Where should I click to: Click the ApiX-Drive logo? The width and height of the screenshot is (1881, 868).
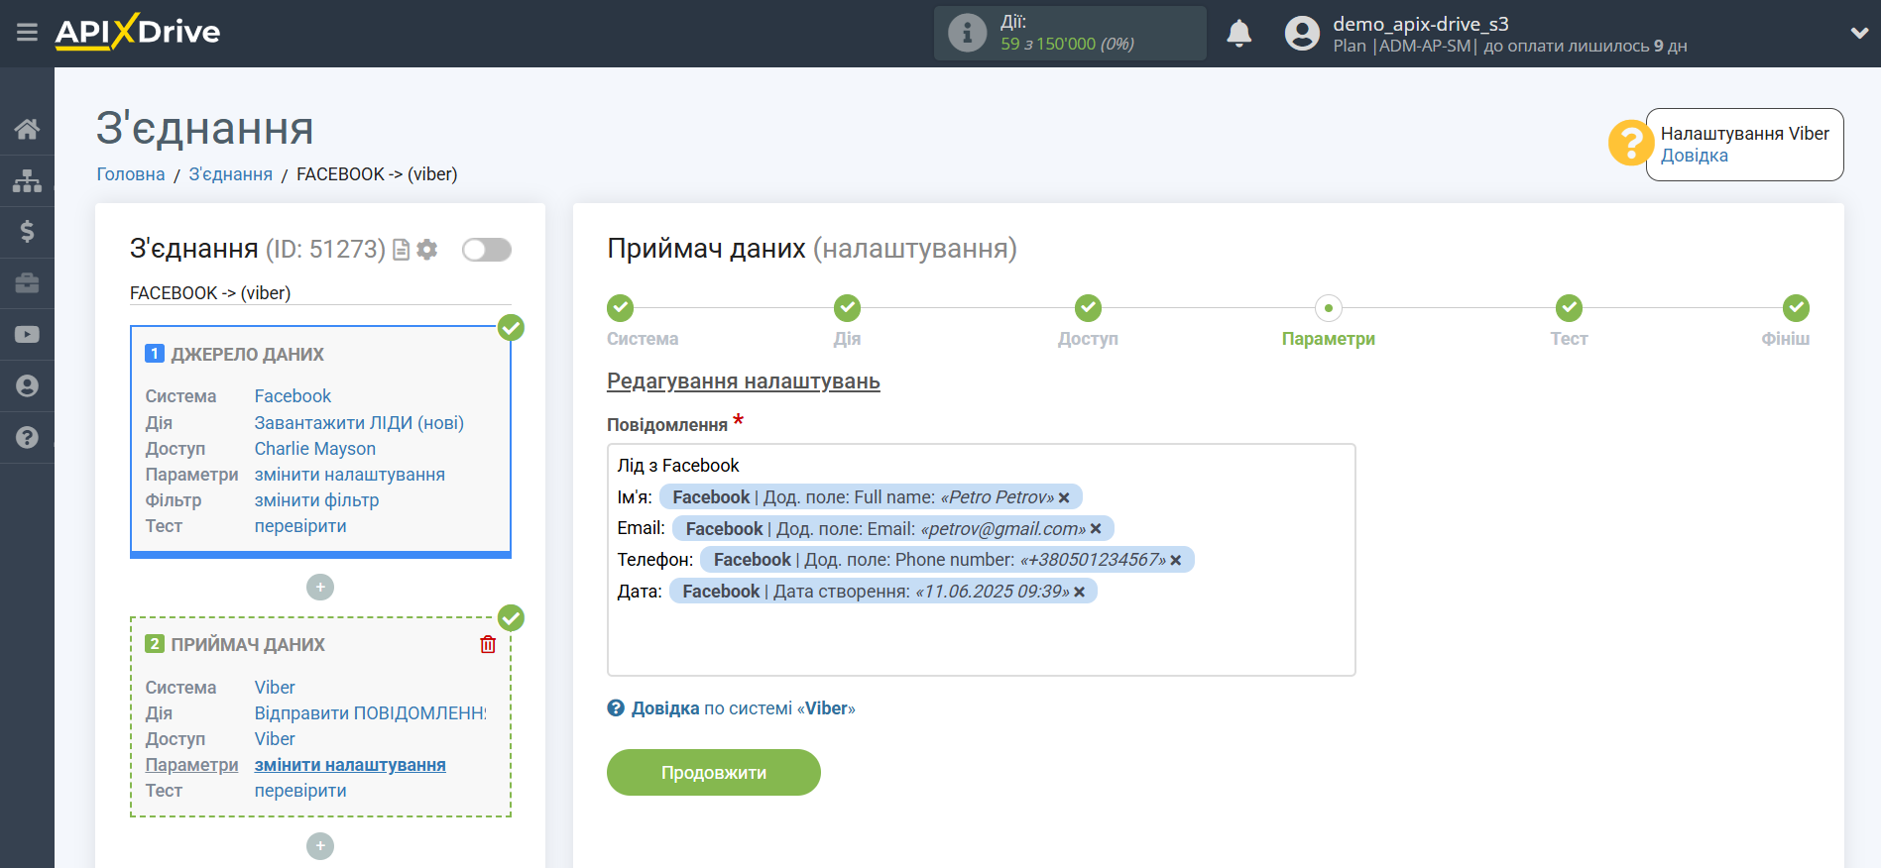pyautogui.click(x=138, y=32)
